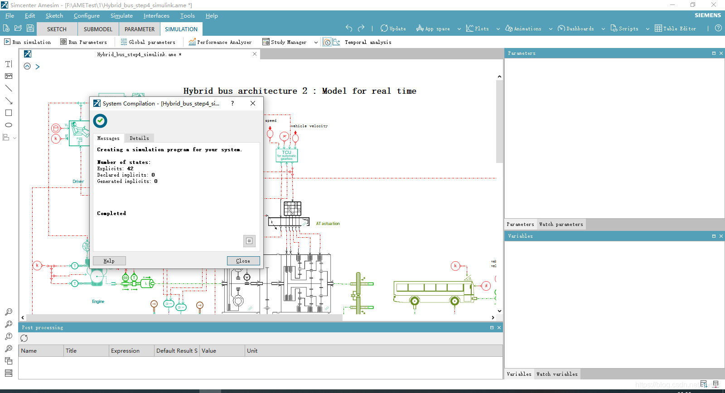Click the go-up supercomponent icon
This screenshot has width=725, height=393.
[27, 66]
